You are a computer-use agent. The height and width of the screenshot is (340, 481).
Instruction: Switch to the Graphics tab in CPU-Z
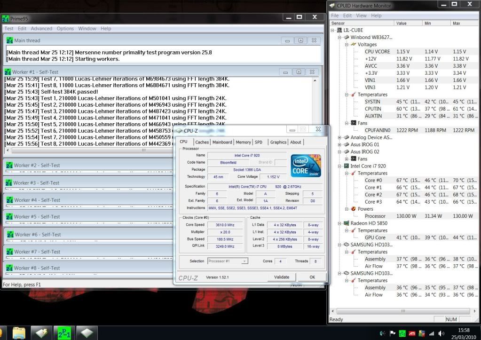pyautogui.click(x=278, y=142)
